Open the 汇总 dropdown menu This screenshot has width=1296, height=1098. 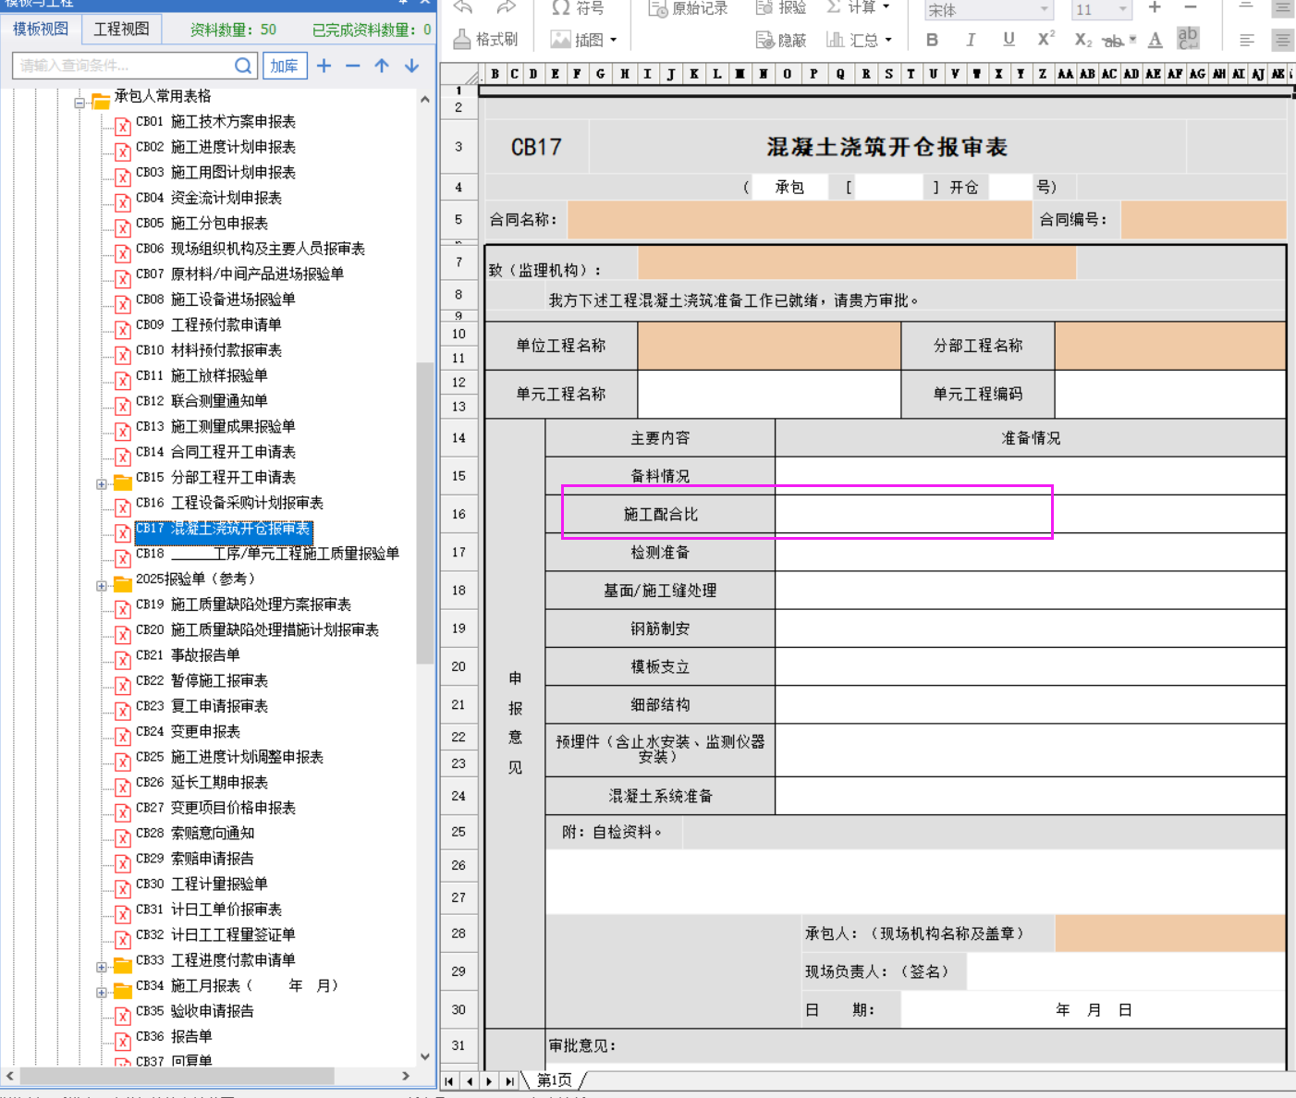coord(859,40)
